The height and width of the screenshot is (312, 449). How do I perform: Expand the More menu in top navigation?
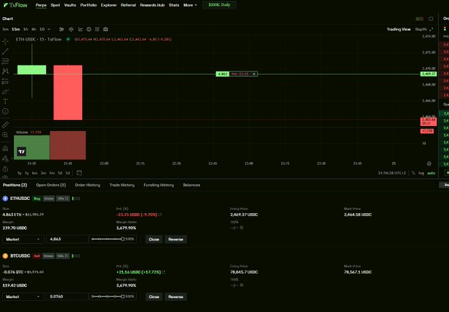[190, 5]
